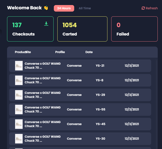
Task: Click Converse site in YS-29 row
Action: tap(74, 95)
